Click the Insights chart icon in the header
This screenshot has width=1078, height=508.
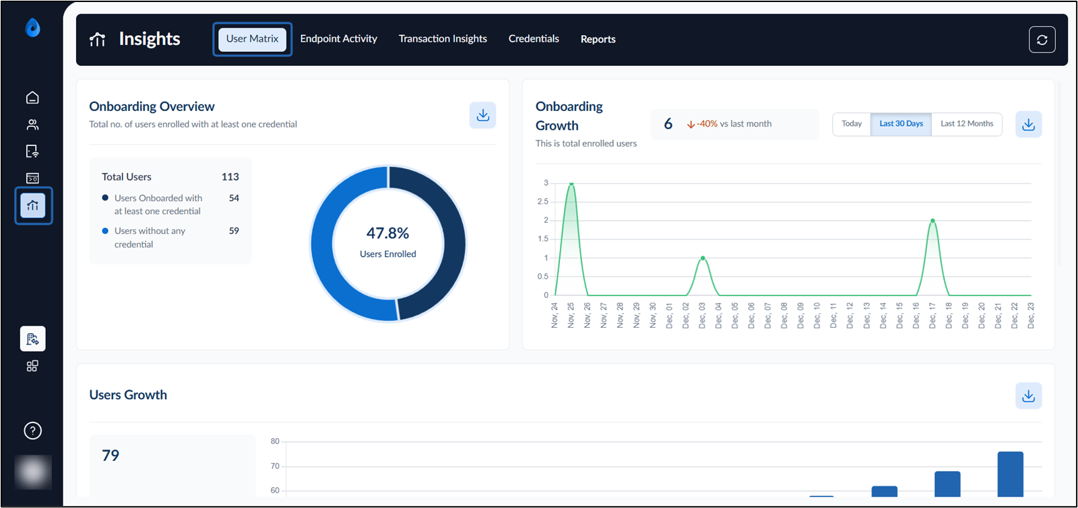pyautogui.click(x=98, y=39)
